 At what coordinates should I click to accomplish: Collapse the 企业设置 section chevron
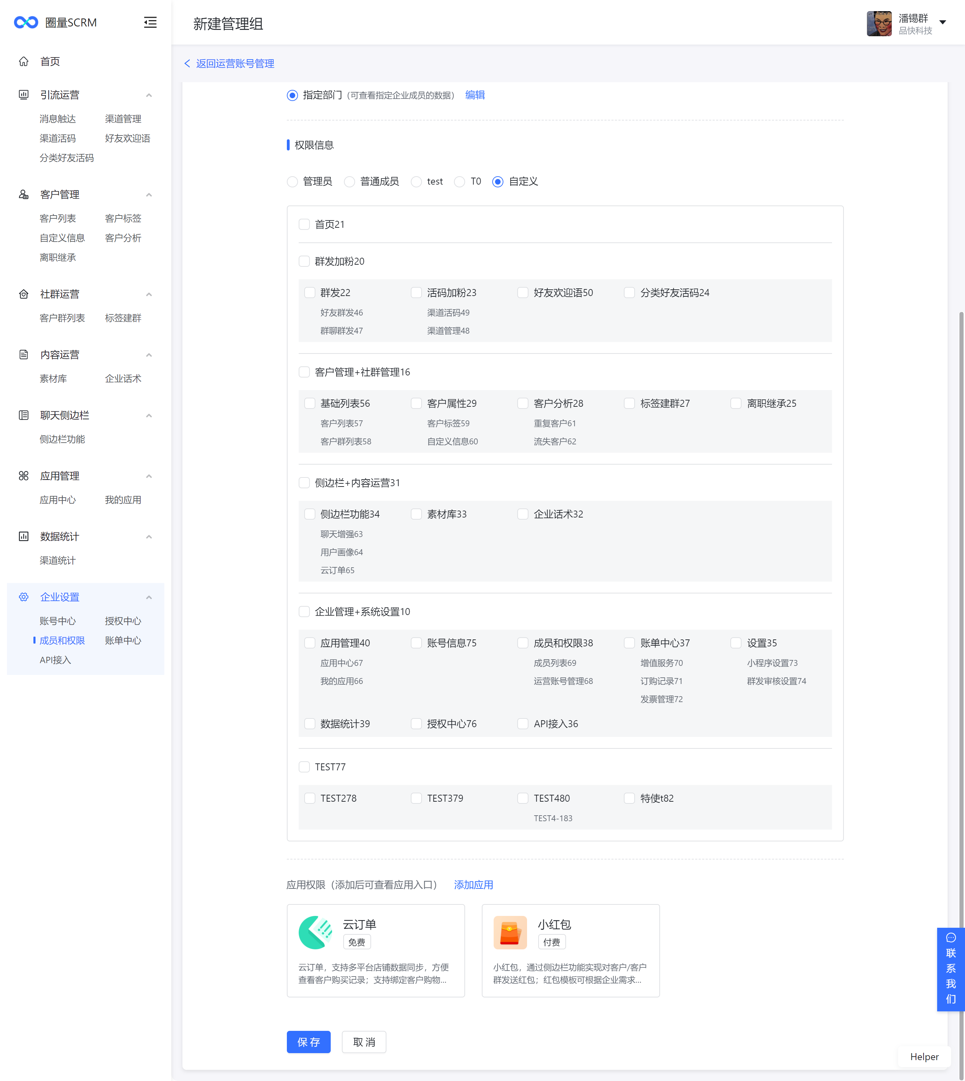tap(149, 597)
